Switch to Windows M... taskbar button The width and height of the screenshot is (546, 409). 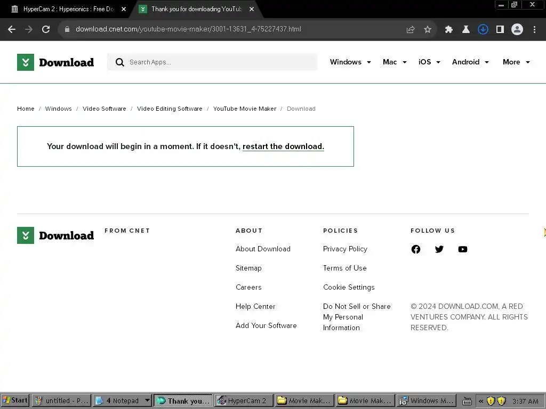(425, 400)
